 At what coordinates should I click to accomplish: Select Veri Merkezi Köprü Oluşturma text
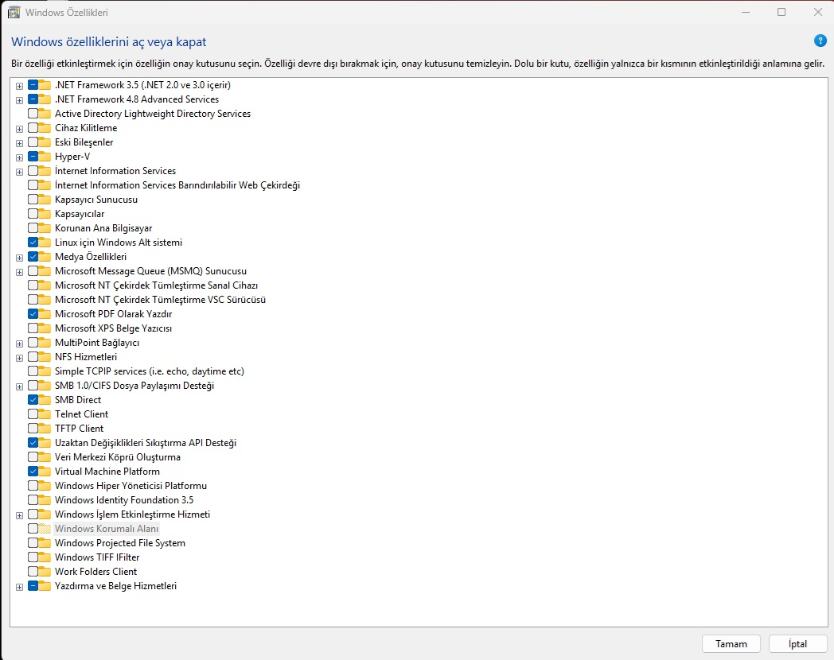(118, 457)
